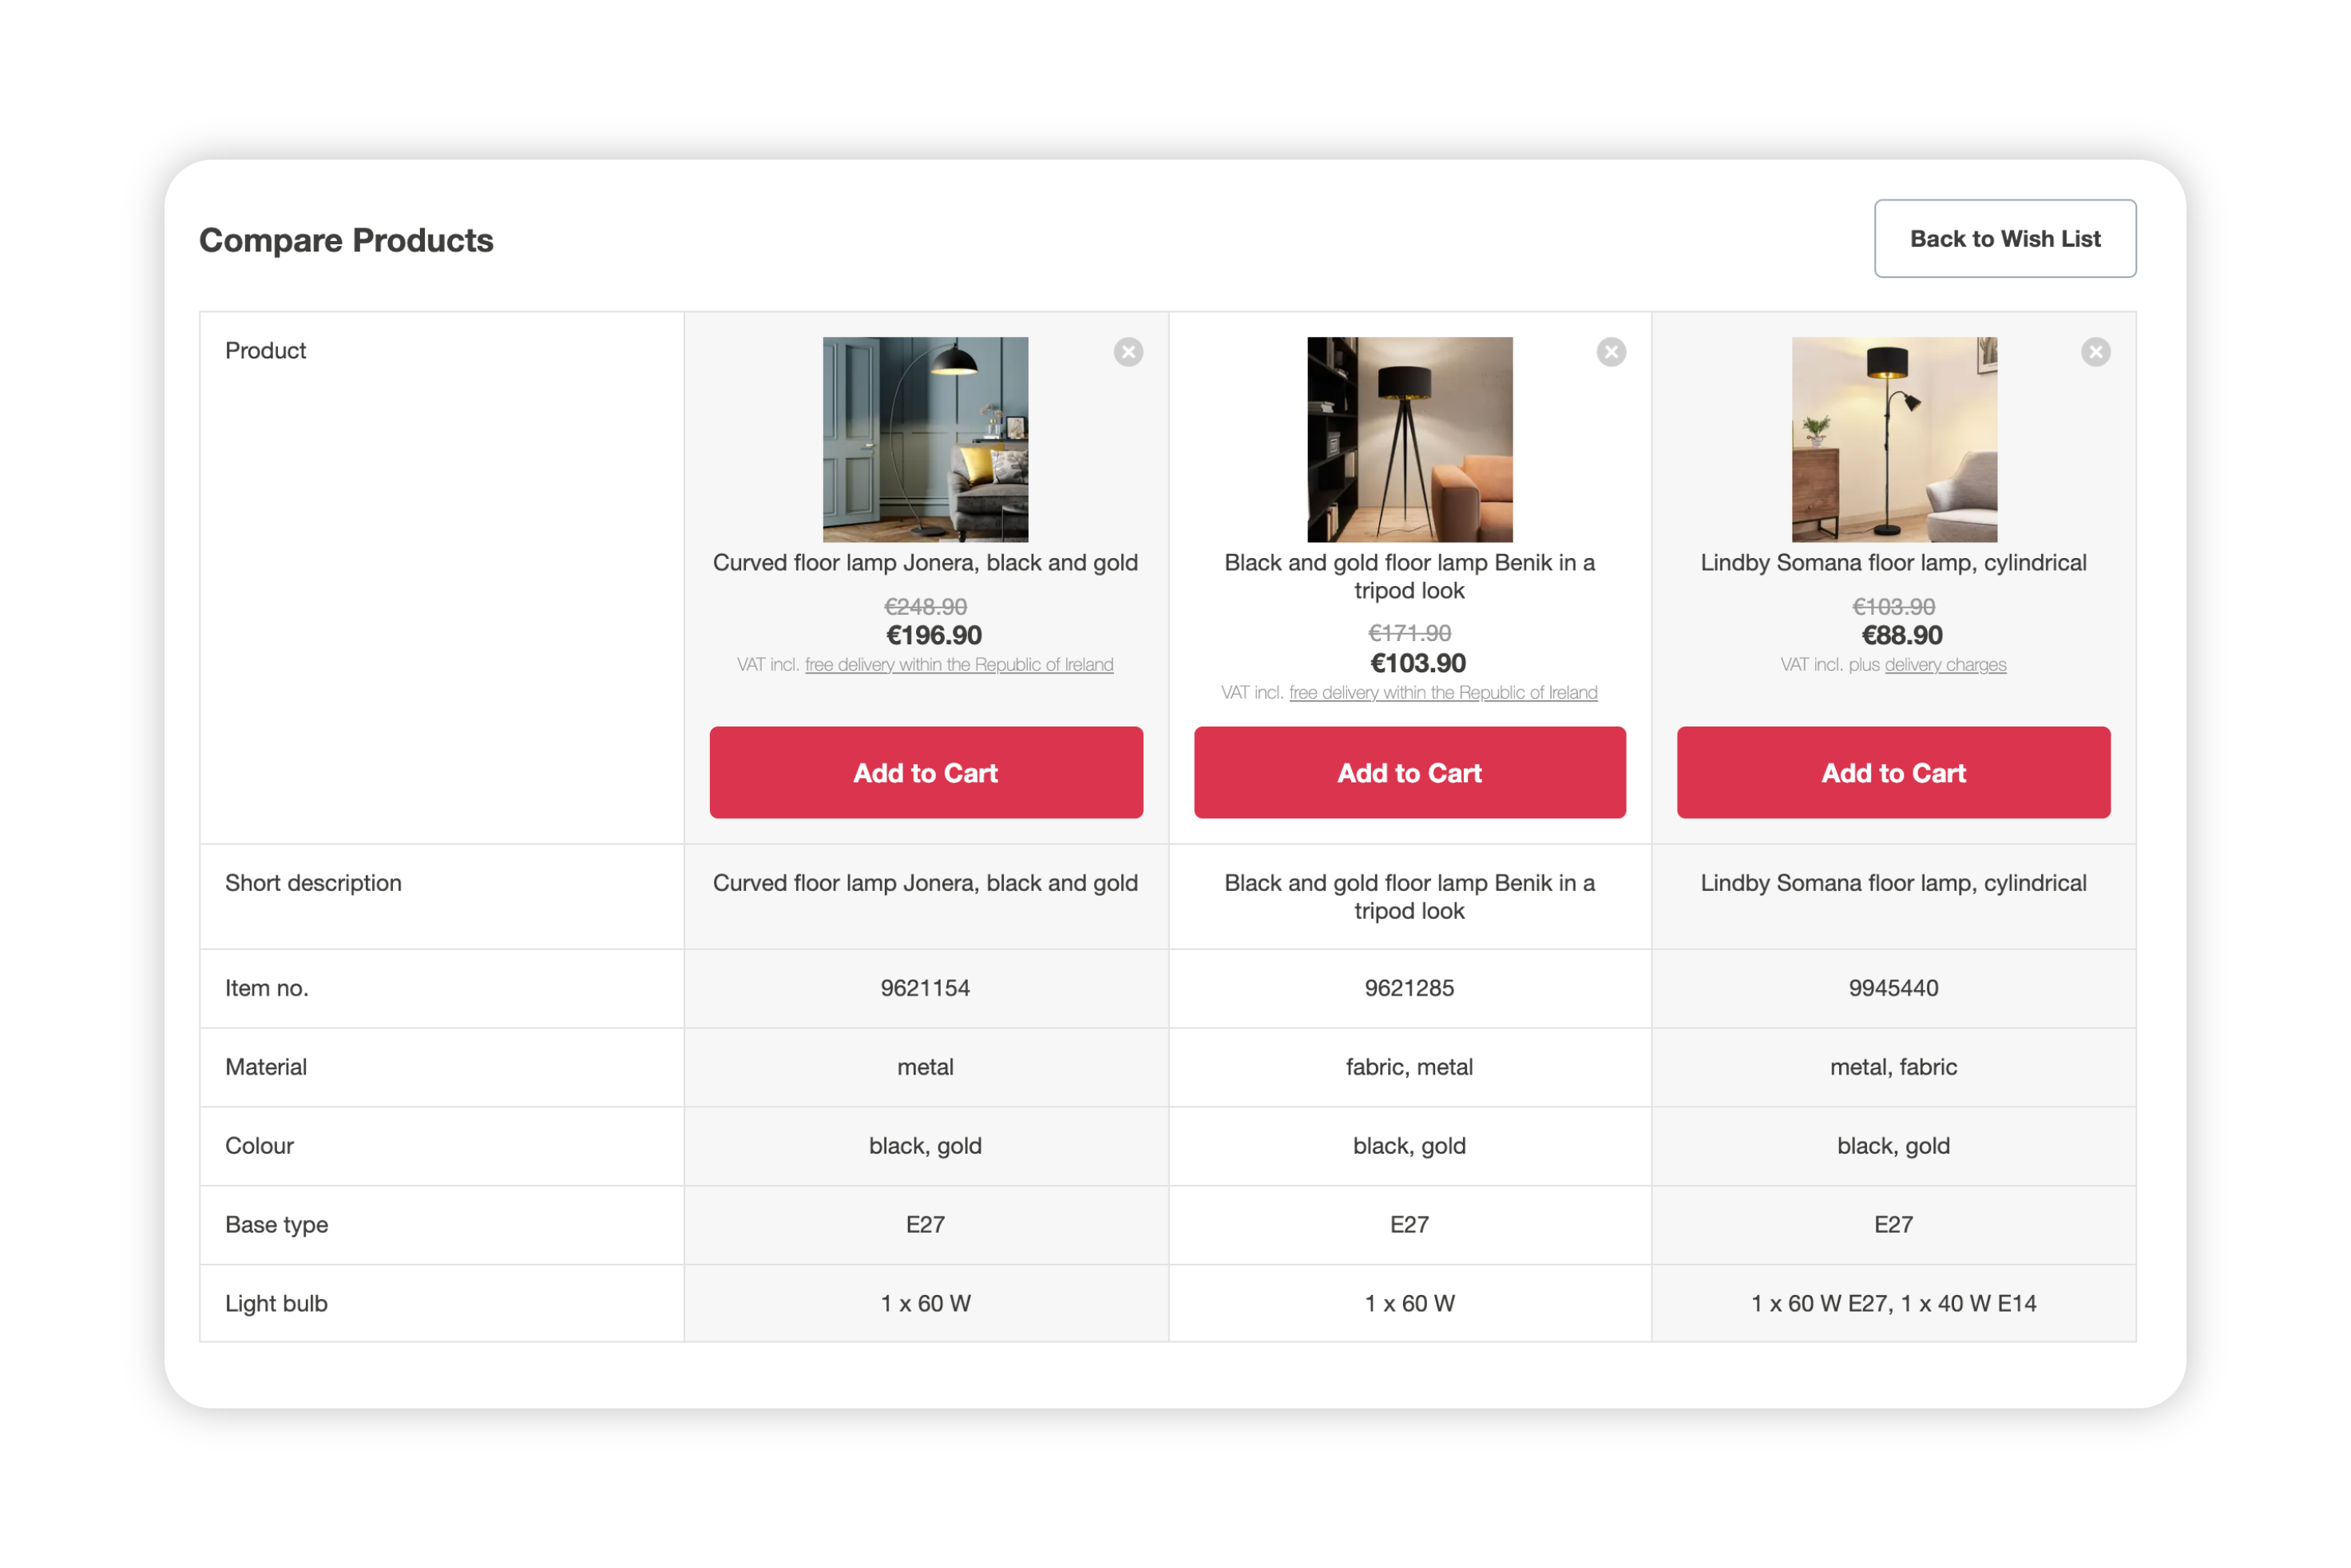
Task: Select the 'metal, fabric' material cell
Action: 1894,1068
